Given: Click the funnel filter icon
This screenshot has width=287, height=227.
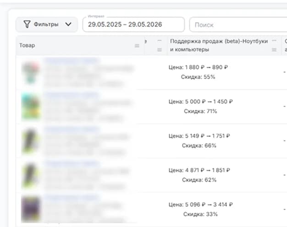Looking at the screenshot, I should [27, 24].
